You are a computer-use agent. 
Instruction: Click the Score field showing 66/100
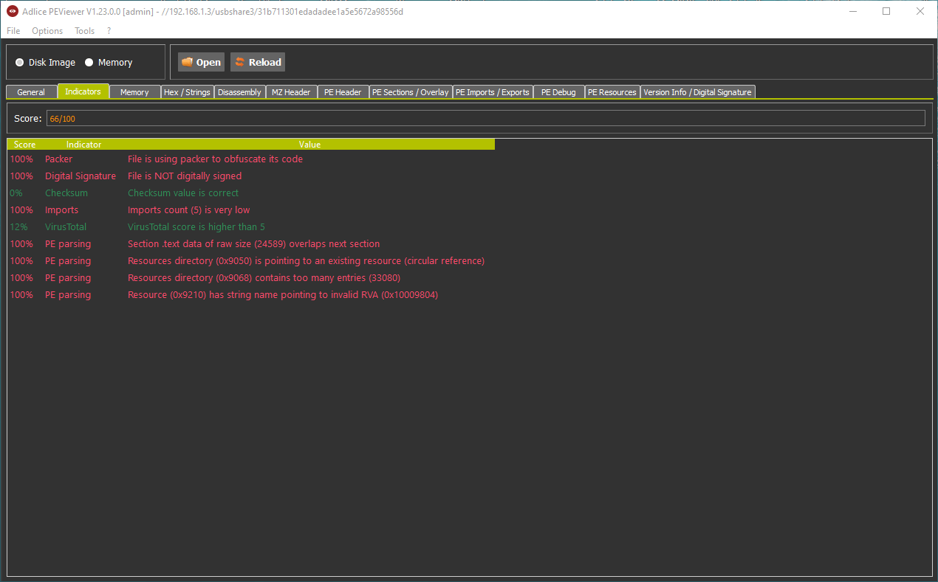click(x=485, y=119)
